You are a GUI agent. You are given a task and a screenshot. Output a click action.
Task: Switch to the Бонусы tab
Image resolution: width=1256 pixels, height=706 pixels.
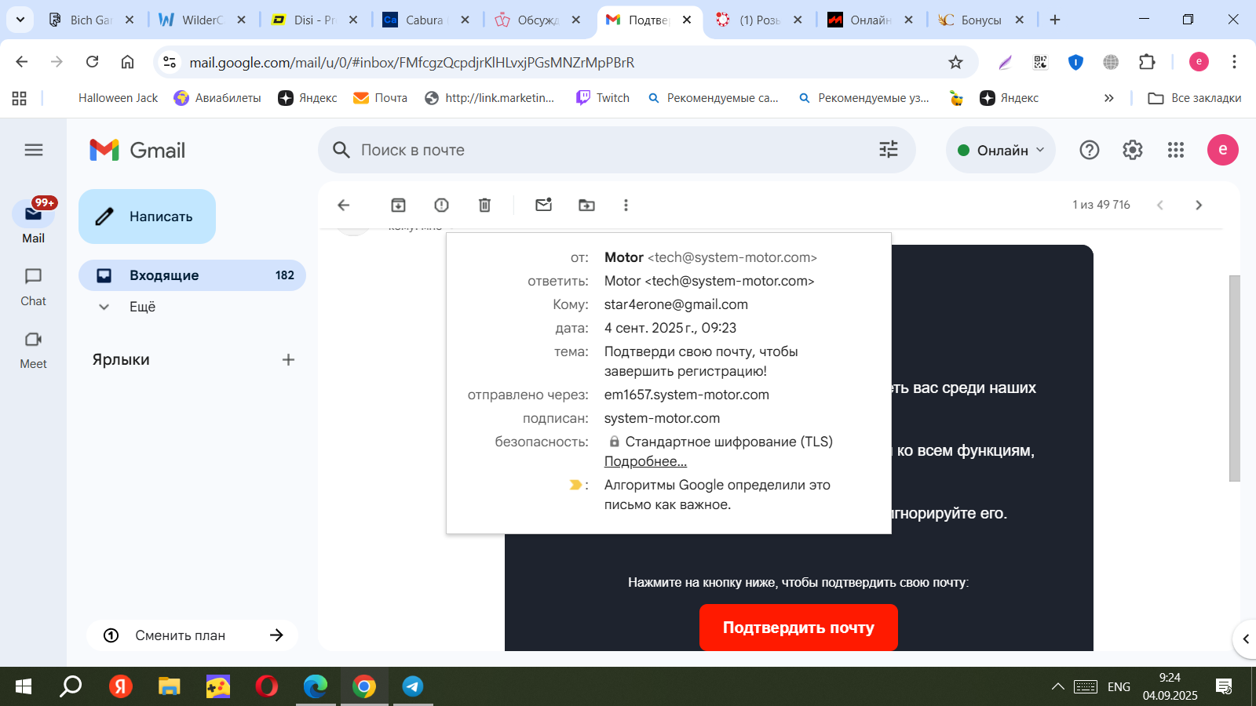981,20
